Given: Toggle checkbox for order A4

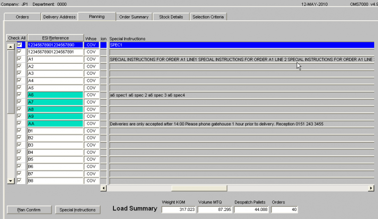Looking at the screenshot, I should pyautogui.click(x=19, y=80).
